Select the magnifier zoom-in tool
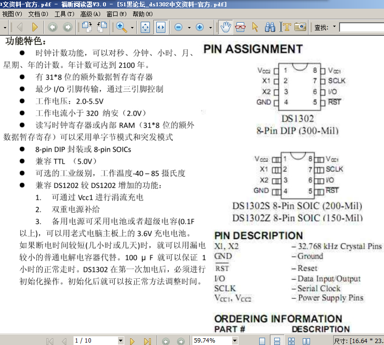The image size is (384, 345). click(121, 27)
